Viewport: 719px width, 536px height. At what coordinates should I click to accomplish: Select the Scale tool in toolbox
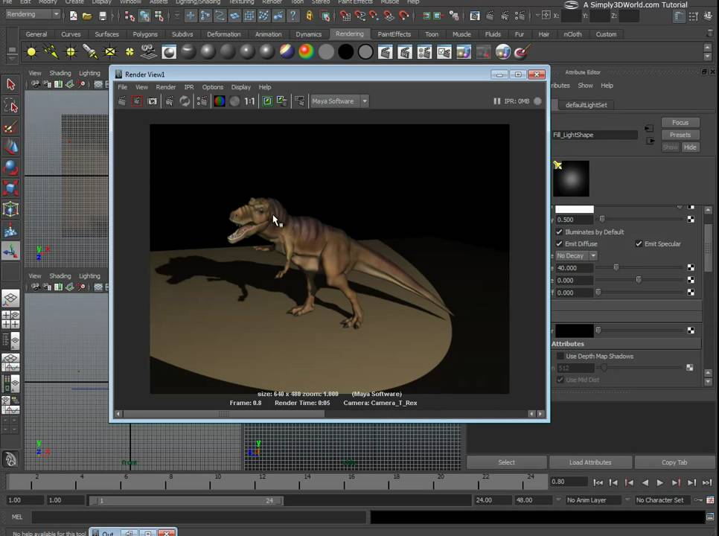click(x=10, y=188)
